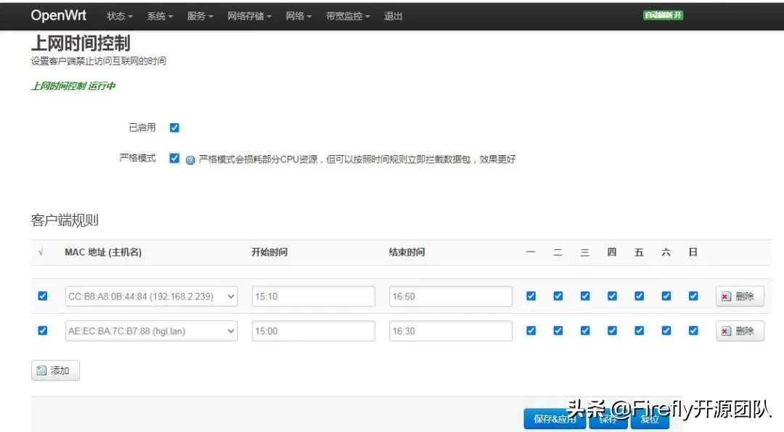Click the help icon next to 严格模式
The width and height of the screenshot is (784, 432).
click(x=190, y=159)
